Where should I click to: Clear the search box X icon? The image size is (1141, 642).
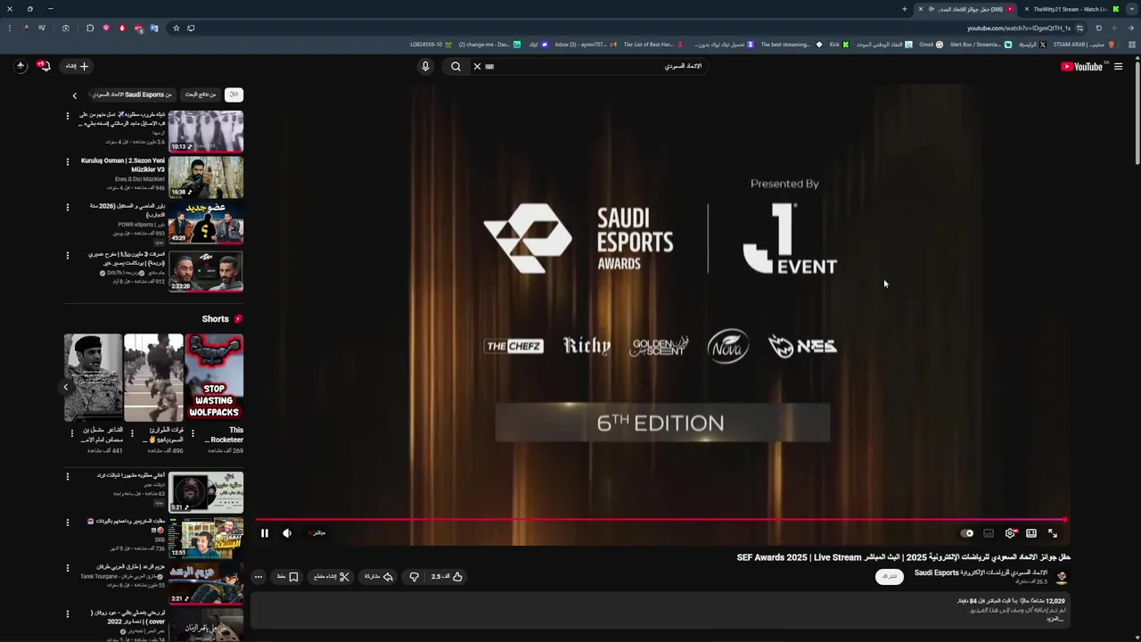477,66
